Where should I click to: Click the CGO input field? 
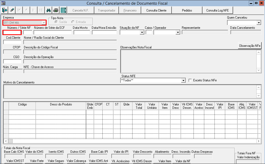(12, 61)
